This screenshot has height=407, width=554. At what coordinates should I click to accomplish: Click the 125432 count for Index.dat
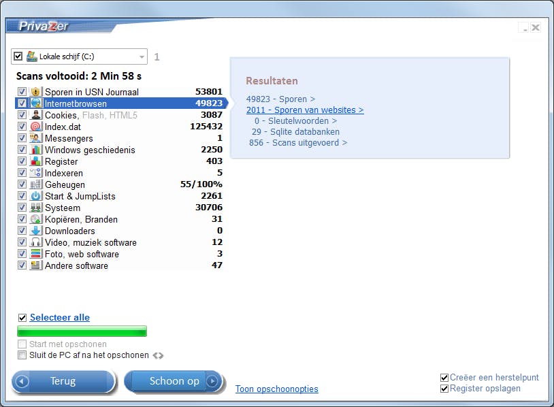pos(206,127)
